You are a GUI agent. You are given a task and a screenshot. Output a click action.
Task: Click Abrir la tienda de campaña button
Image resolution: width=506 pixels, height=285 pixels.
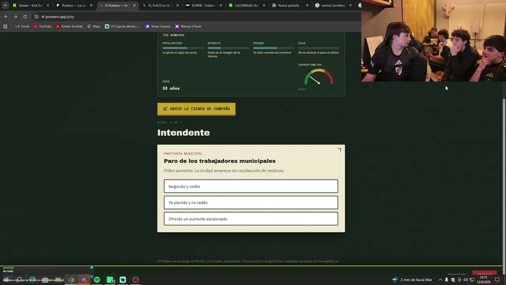tap(196, 109)
